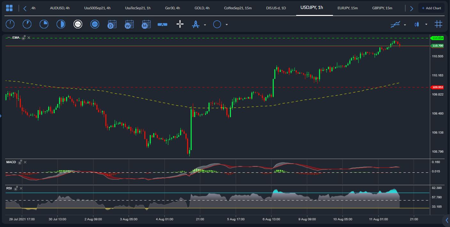Select the 5-minute timeframe clock icon
Screen dimensions: 450x227
coord(27,24)
